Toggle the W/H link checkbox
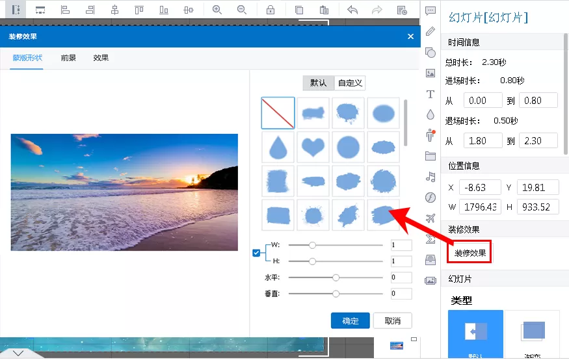Viewport: 569px width, 360px height. pyautogui.click(x=256, y=253)
